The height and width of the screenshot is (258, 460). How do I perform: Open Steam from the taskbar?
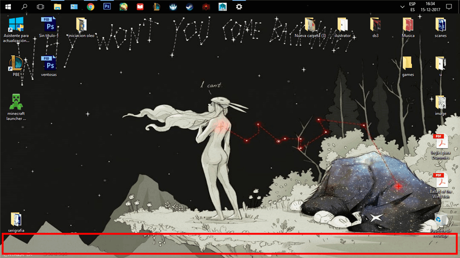(190, 6)
